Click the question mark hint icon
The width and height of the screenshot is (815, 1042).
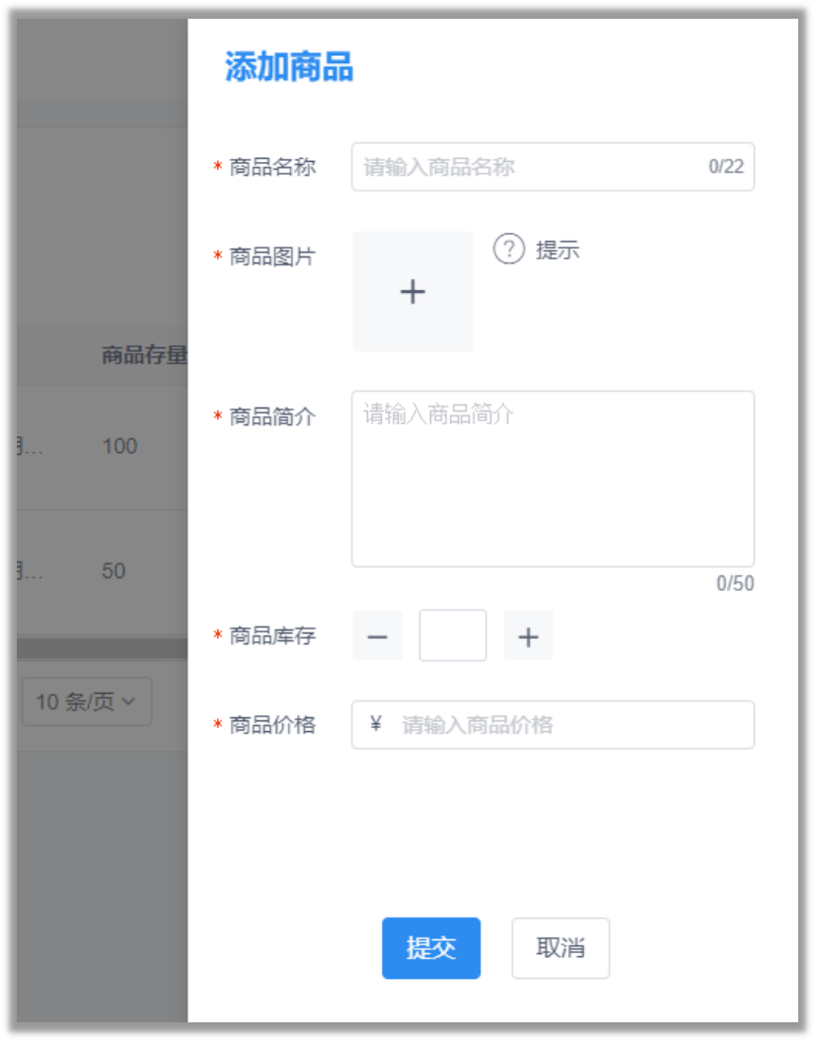click(x=508, y=250)
